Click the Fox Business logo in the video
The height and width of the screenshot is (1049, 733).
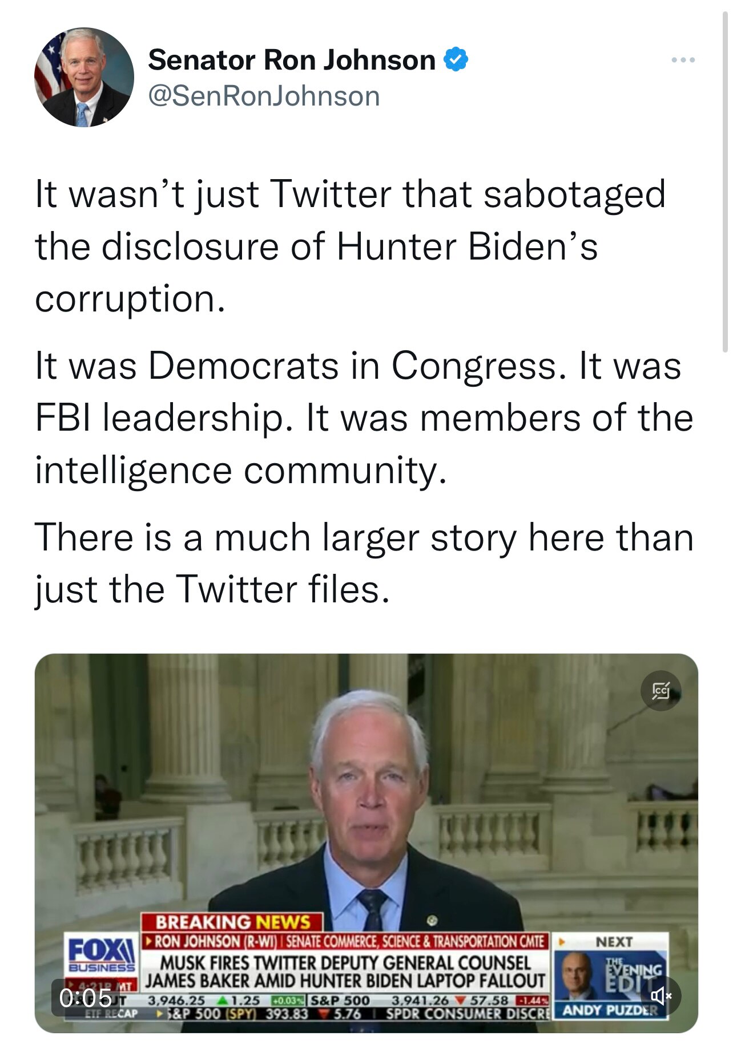point(102,955)
